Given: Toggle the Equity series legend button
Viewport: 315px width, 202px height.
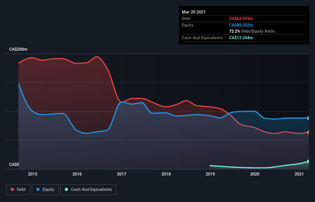Looking at the screenshot, I should [x=45, y=190].
